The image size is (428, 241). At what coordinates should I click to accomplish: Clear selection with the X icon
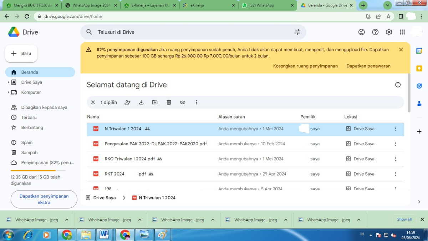[x=93, y=102]
